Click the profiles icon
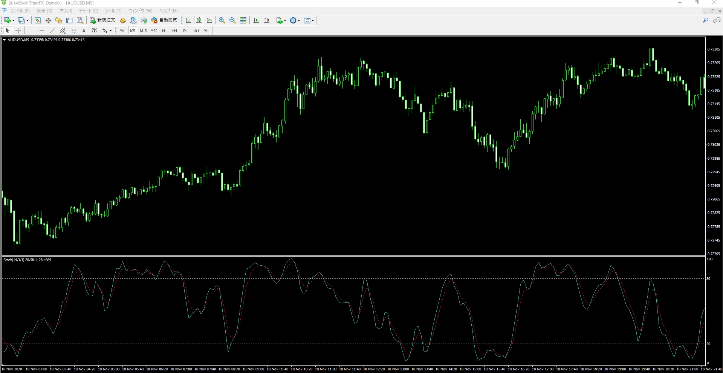723x373 pixels. [21, 20]
